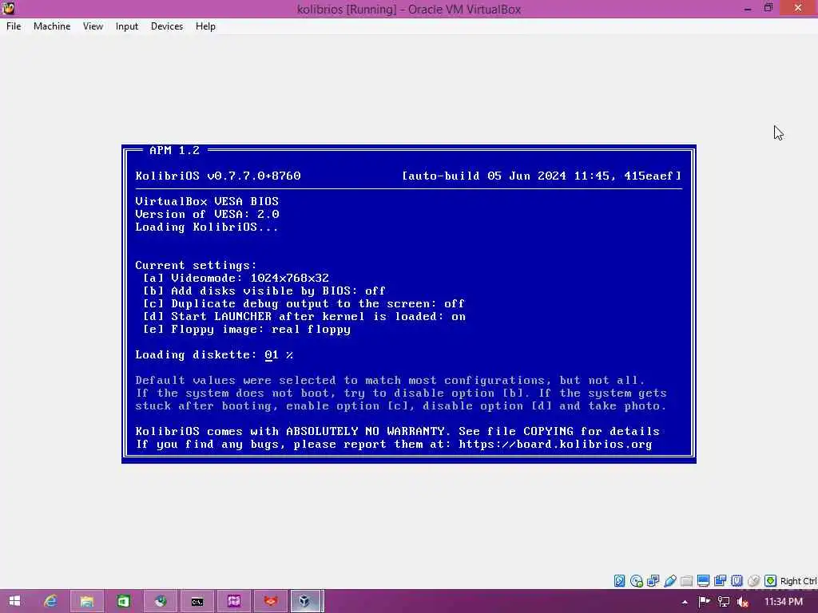Viewport: 818px width, 613px height.
Task: Click the 'Default values were selected' line
Action: (390, 381)
